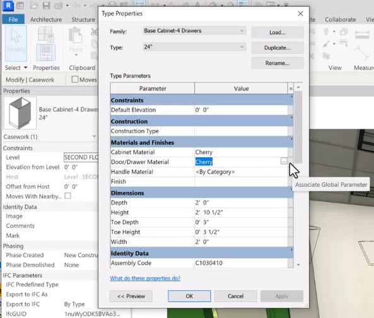The height and width of the screenshot is (318, 374).
Task: Click Associate Global Parameter button for Cabinet Material
Action: [x=291, y=152]
